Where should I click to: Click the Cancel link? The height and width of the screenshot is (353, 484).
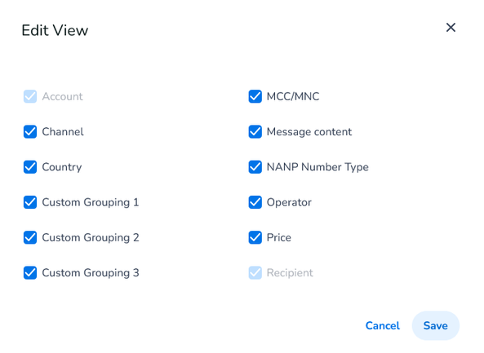(383, 325)
